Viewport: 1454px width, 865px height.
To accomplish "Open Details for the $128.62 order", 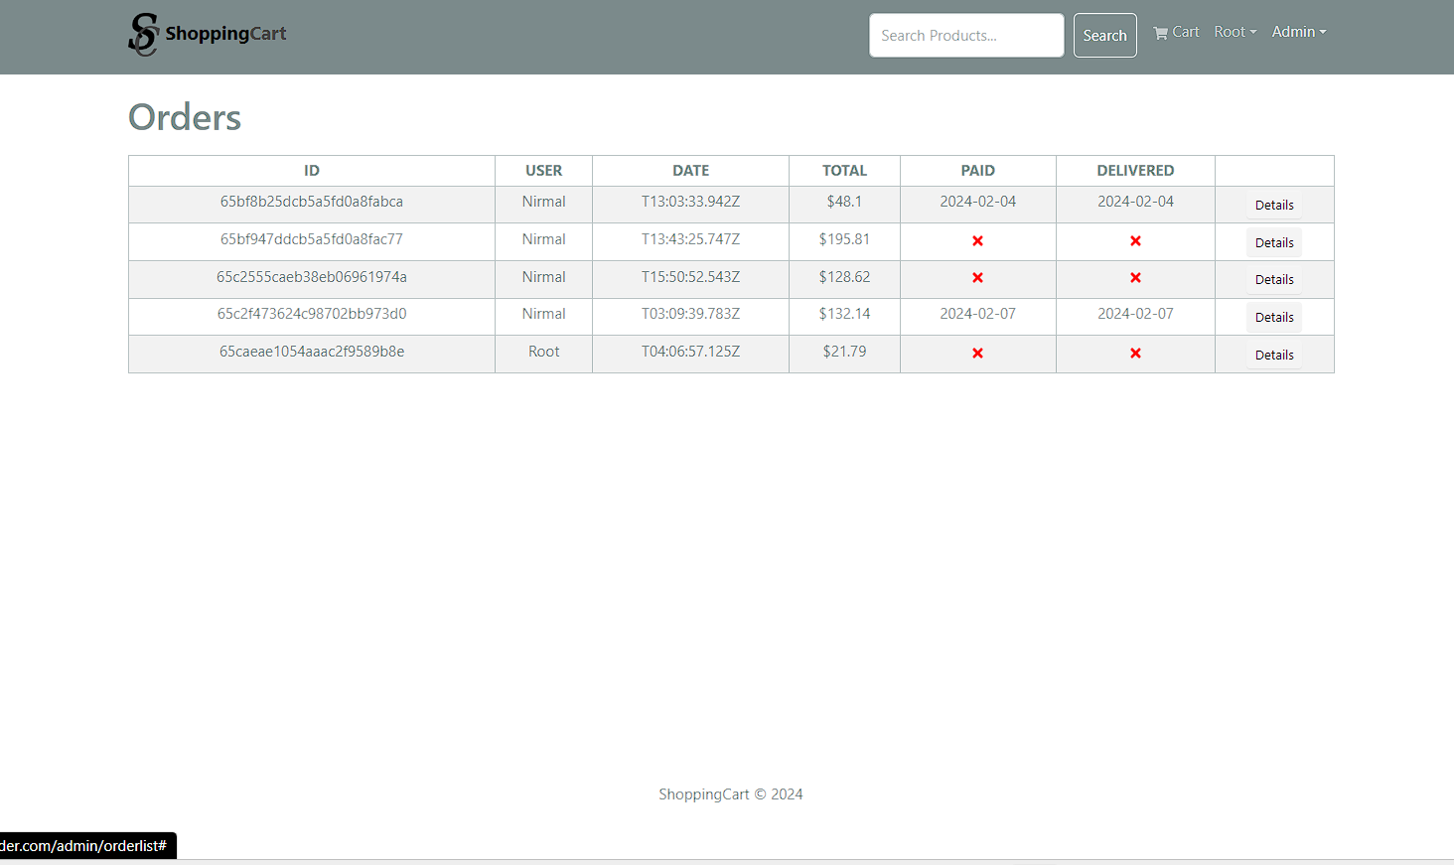I will tap(1273, 280).
